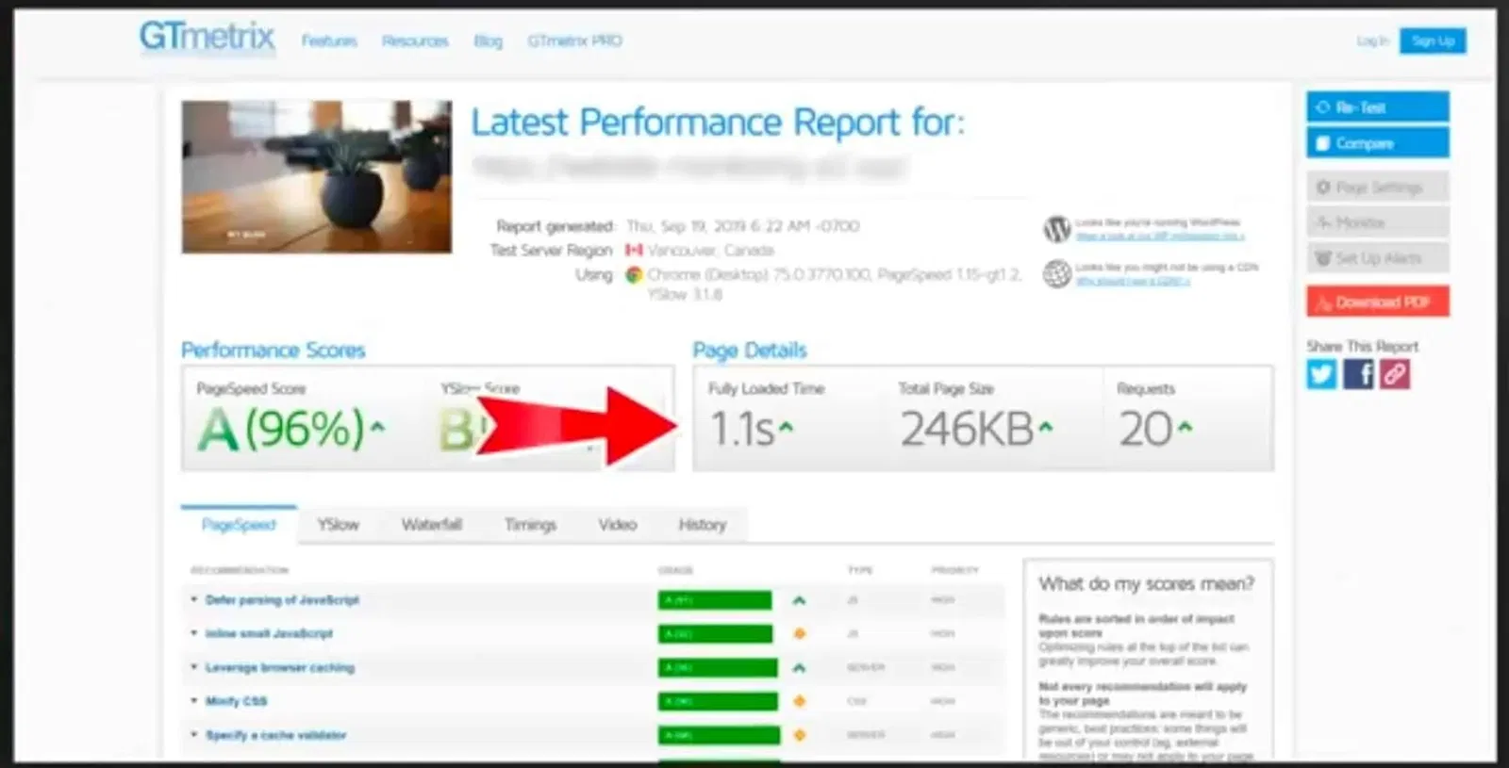
Task: Click the Specify a cache validator grade bar
Action: coord(719,736)
